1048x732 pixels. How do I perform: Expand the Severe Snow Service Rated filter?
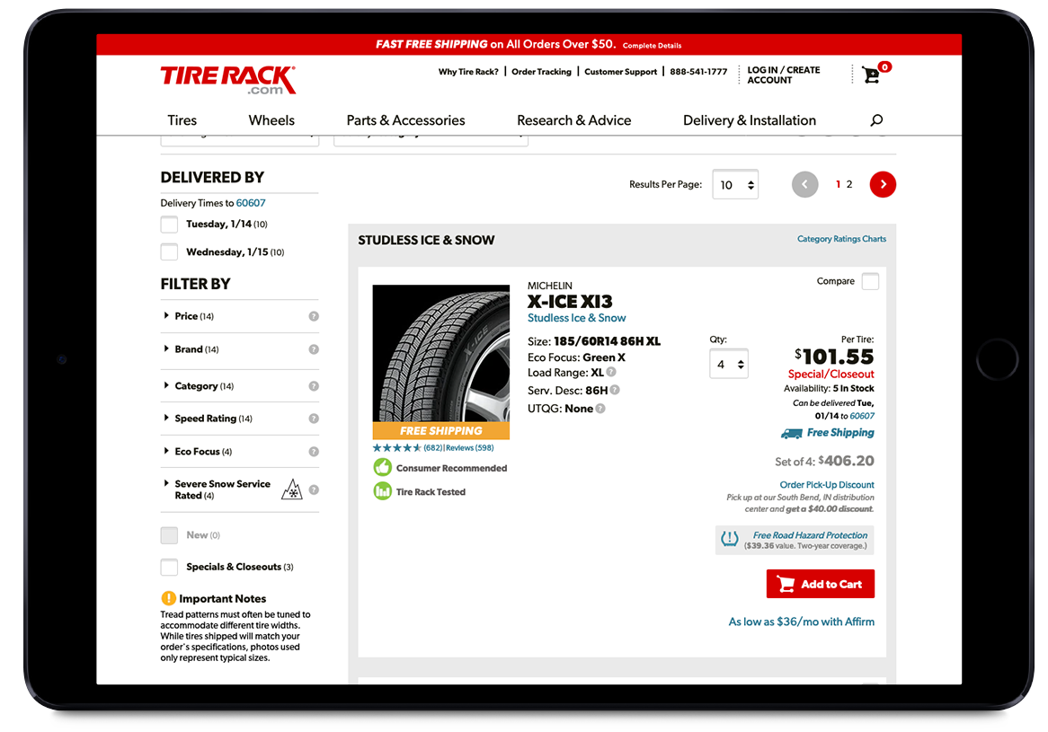click(x=223, y=489)
